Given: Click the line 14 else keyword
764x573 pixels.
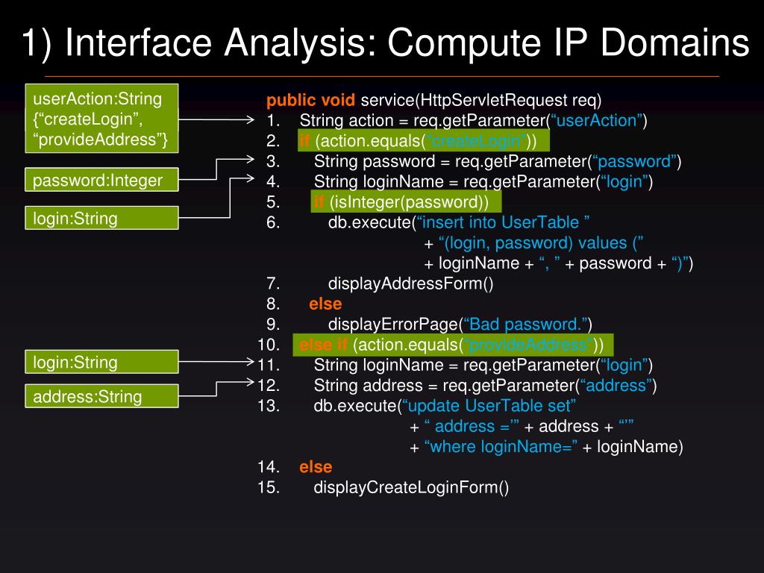Looking at the screenshot, I should 316,467.
